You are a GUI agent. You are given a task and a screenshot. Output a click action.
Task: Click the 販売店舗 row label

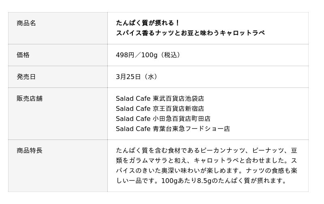tap(30, 99)
